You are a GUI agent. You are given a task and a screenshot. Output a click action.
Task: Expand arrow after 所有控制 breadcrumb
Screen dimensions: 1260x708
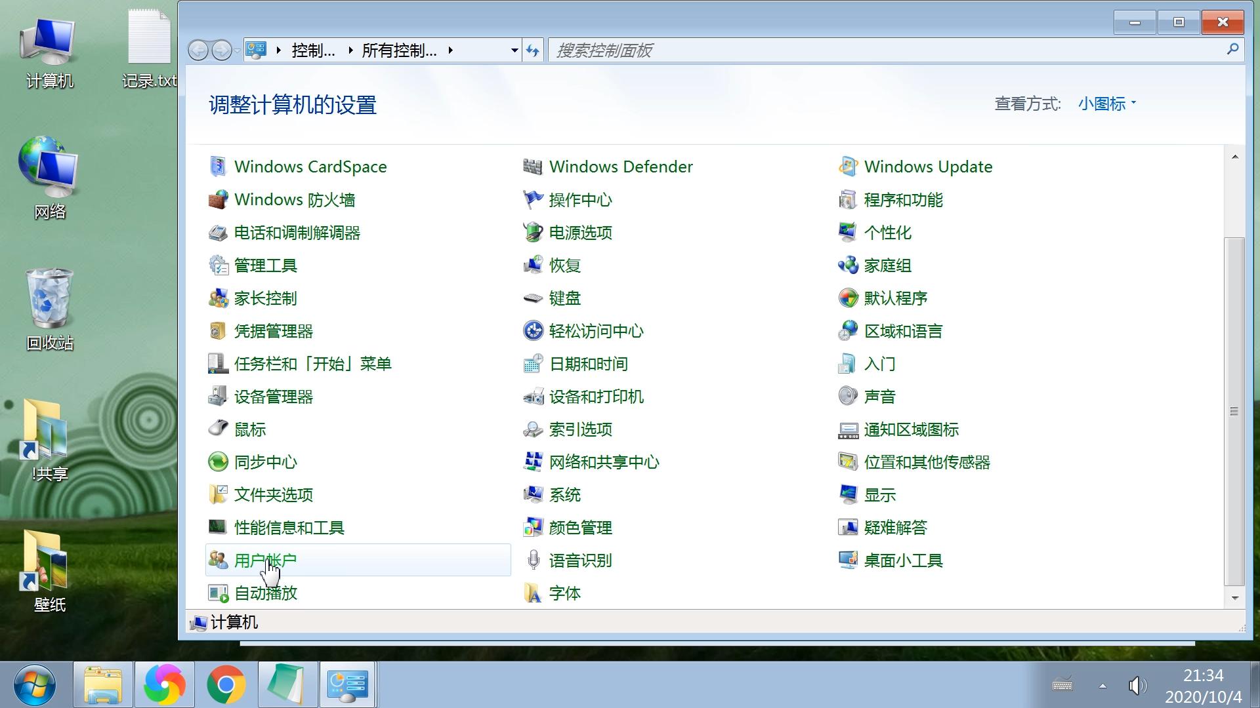click(x=451, y=50)
